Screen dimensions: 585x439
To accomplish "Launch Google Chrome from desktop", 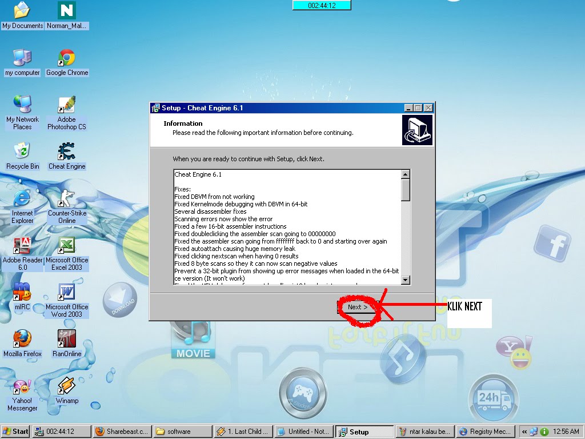I will click(67, 63).
